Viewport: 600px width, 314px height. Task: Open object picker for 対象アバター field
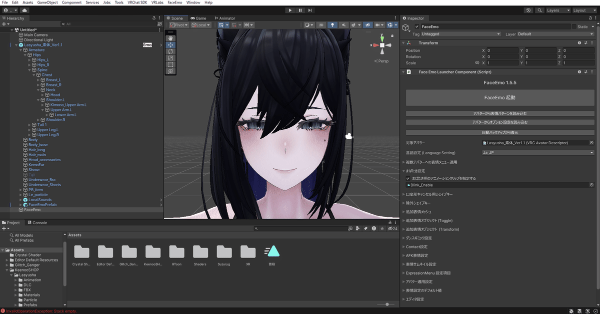pos(591,143)
